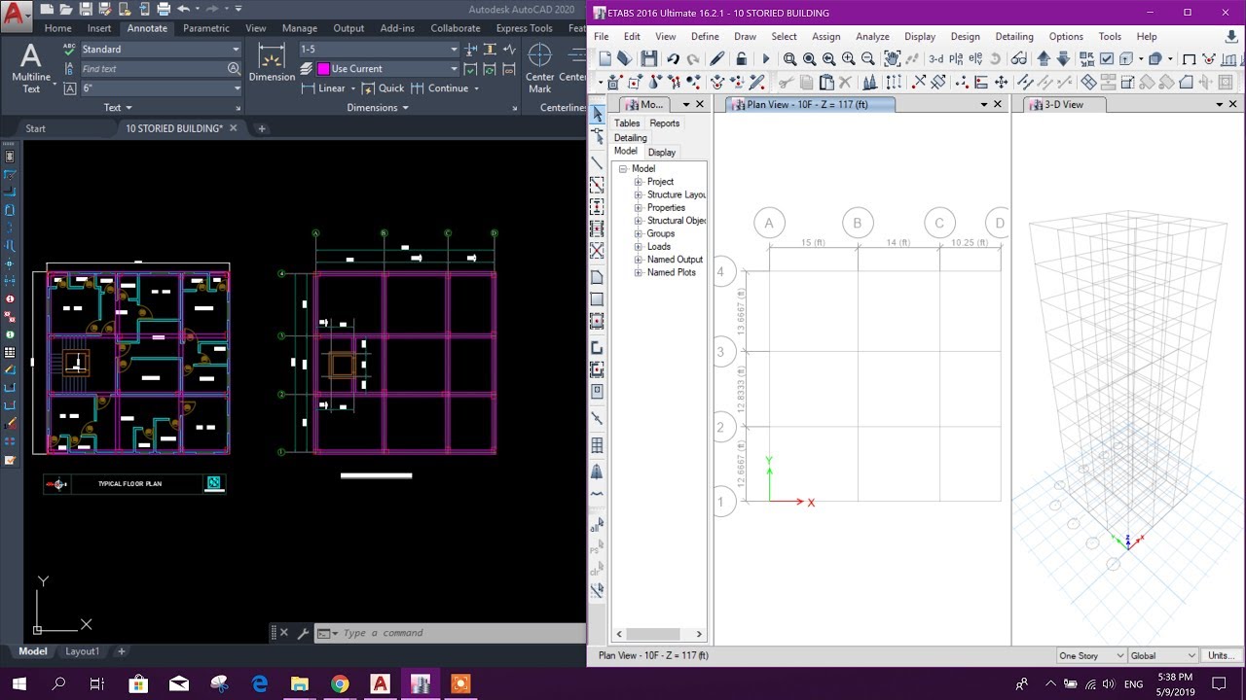Select the Annotate ribbon tab in AutoCAD
The width and height of the screenshot is (1246, 700).
(147, 28)
